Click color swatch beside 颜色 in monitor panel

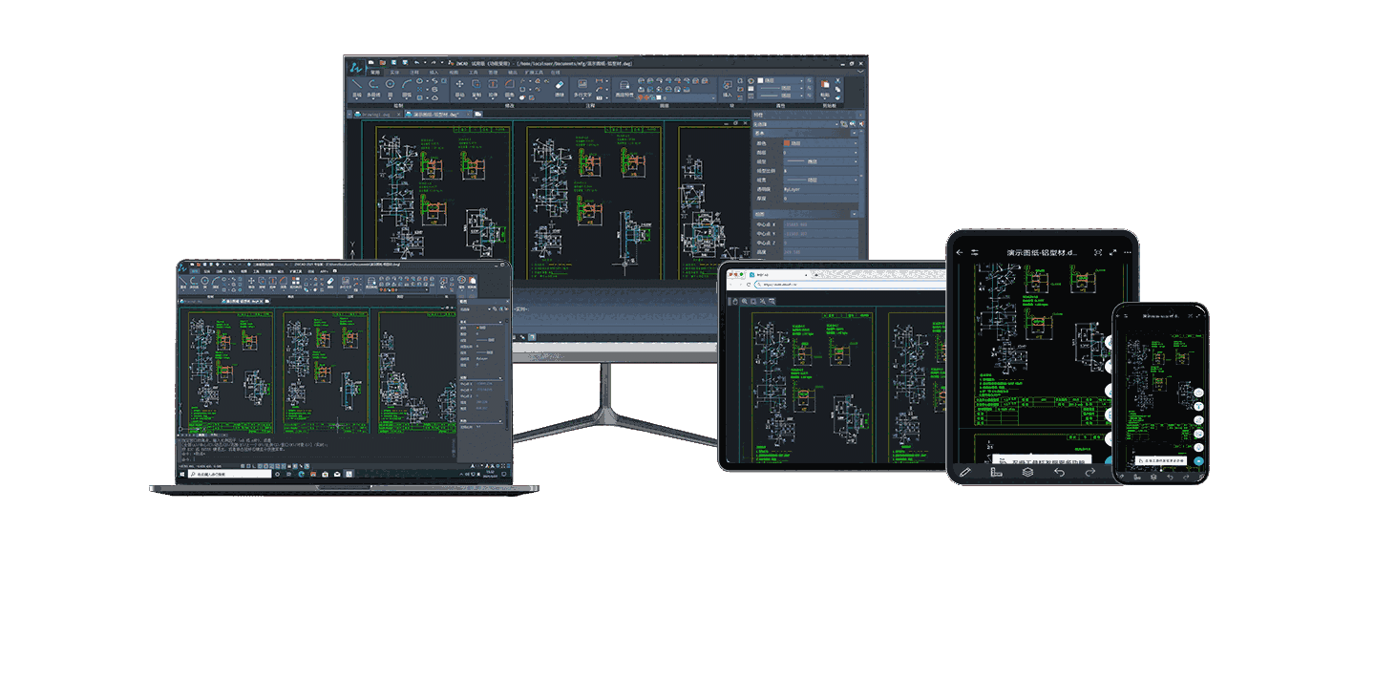click(787, 143)
